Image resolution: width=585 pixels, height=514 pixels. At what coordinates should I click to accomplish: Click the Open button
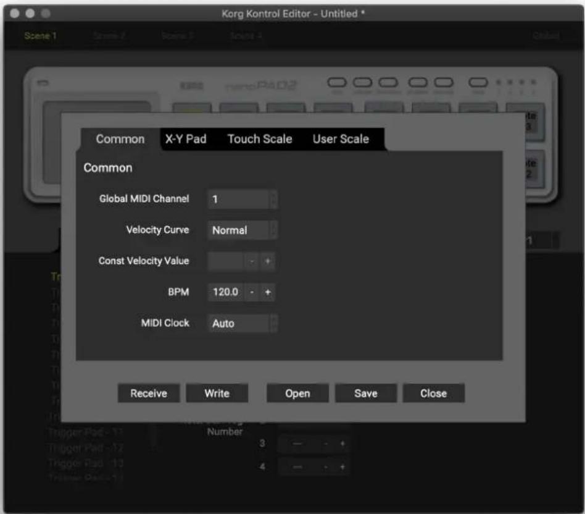[297, 393]
